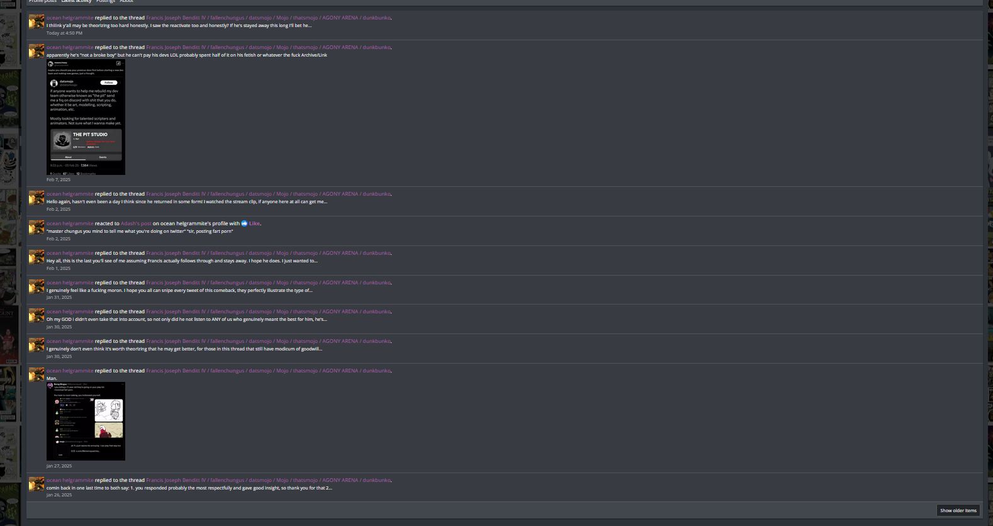
Task: Click username 'ocean helgrammite' in the 'broke boy' entry
Action: [x=70, y=47]
